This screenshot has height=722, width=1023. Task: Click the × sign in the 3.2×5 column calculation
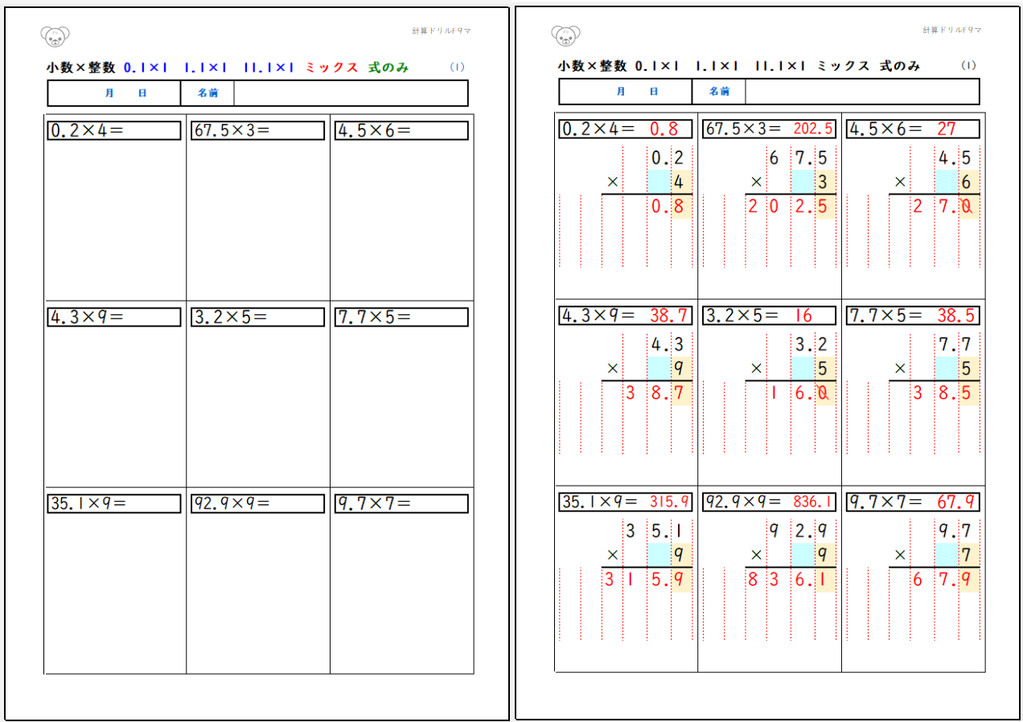pos(756,368)
